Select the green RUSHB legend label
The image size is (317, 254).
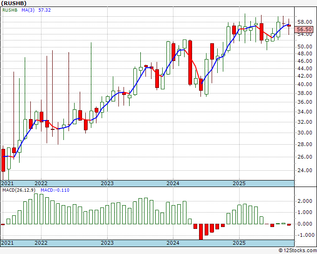(10, 10)
